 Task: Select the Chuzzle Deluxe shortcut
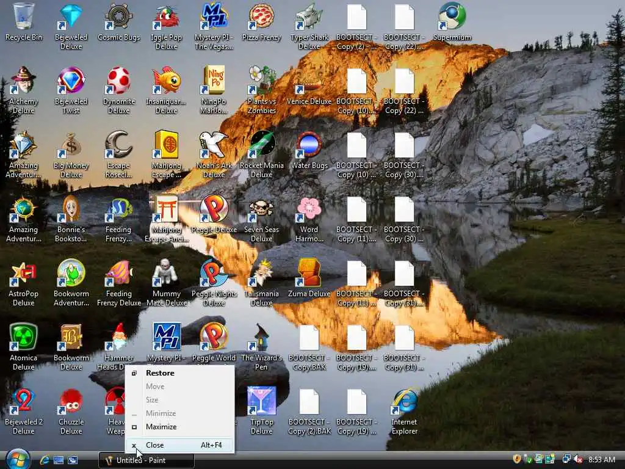coord(71,412)
